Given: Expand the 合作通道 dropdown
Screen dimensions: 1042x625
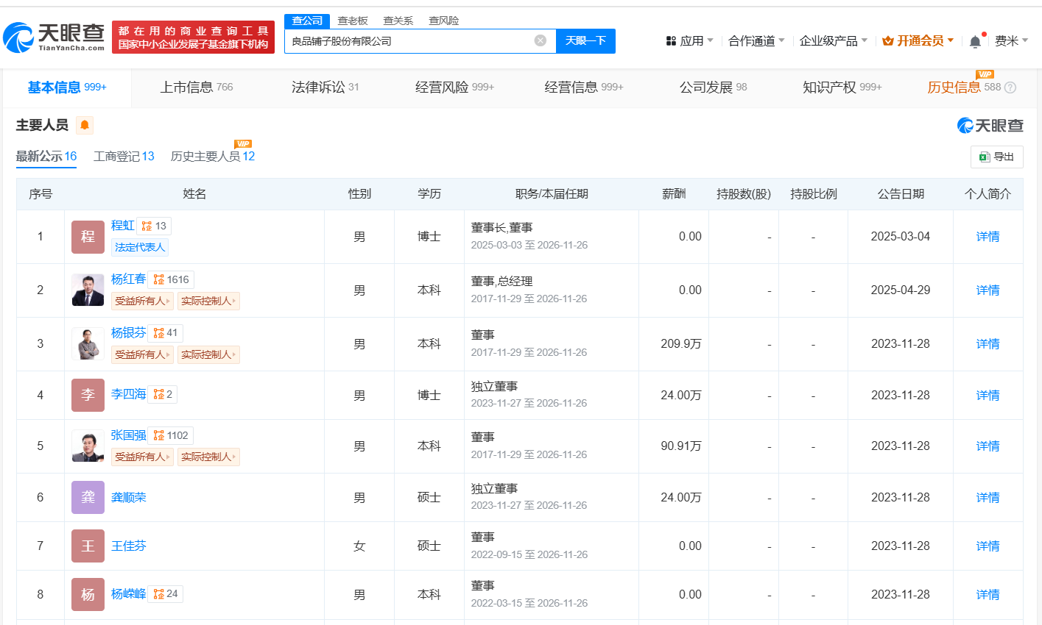Looking at the screenshot, I should click(x=756, y=41).
